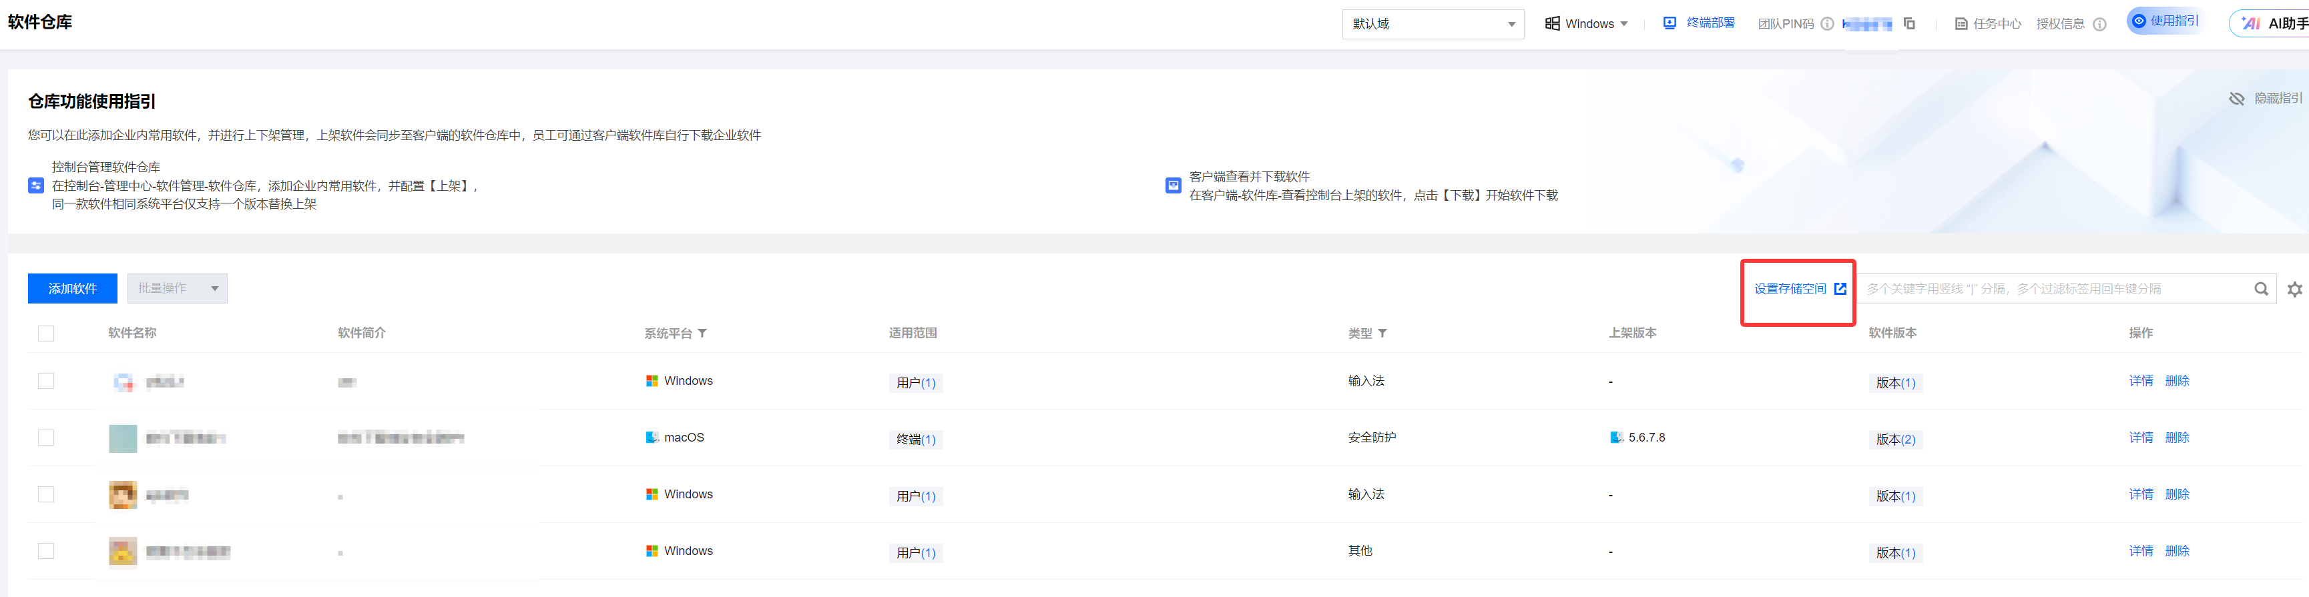2309x597 pixels.
Task: Click the 授权信息 info icon
Action: click(x=2099, y=24)
